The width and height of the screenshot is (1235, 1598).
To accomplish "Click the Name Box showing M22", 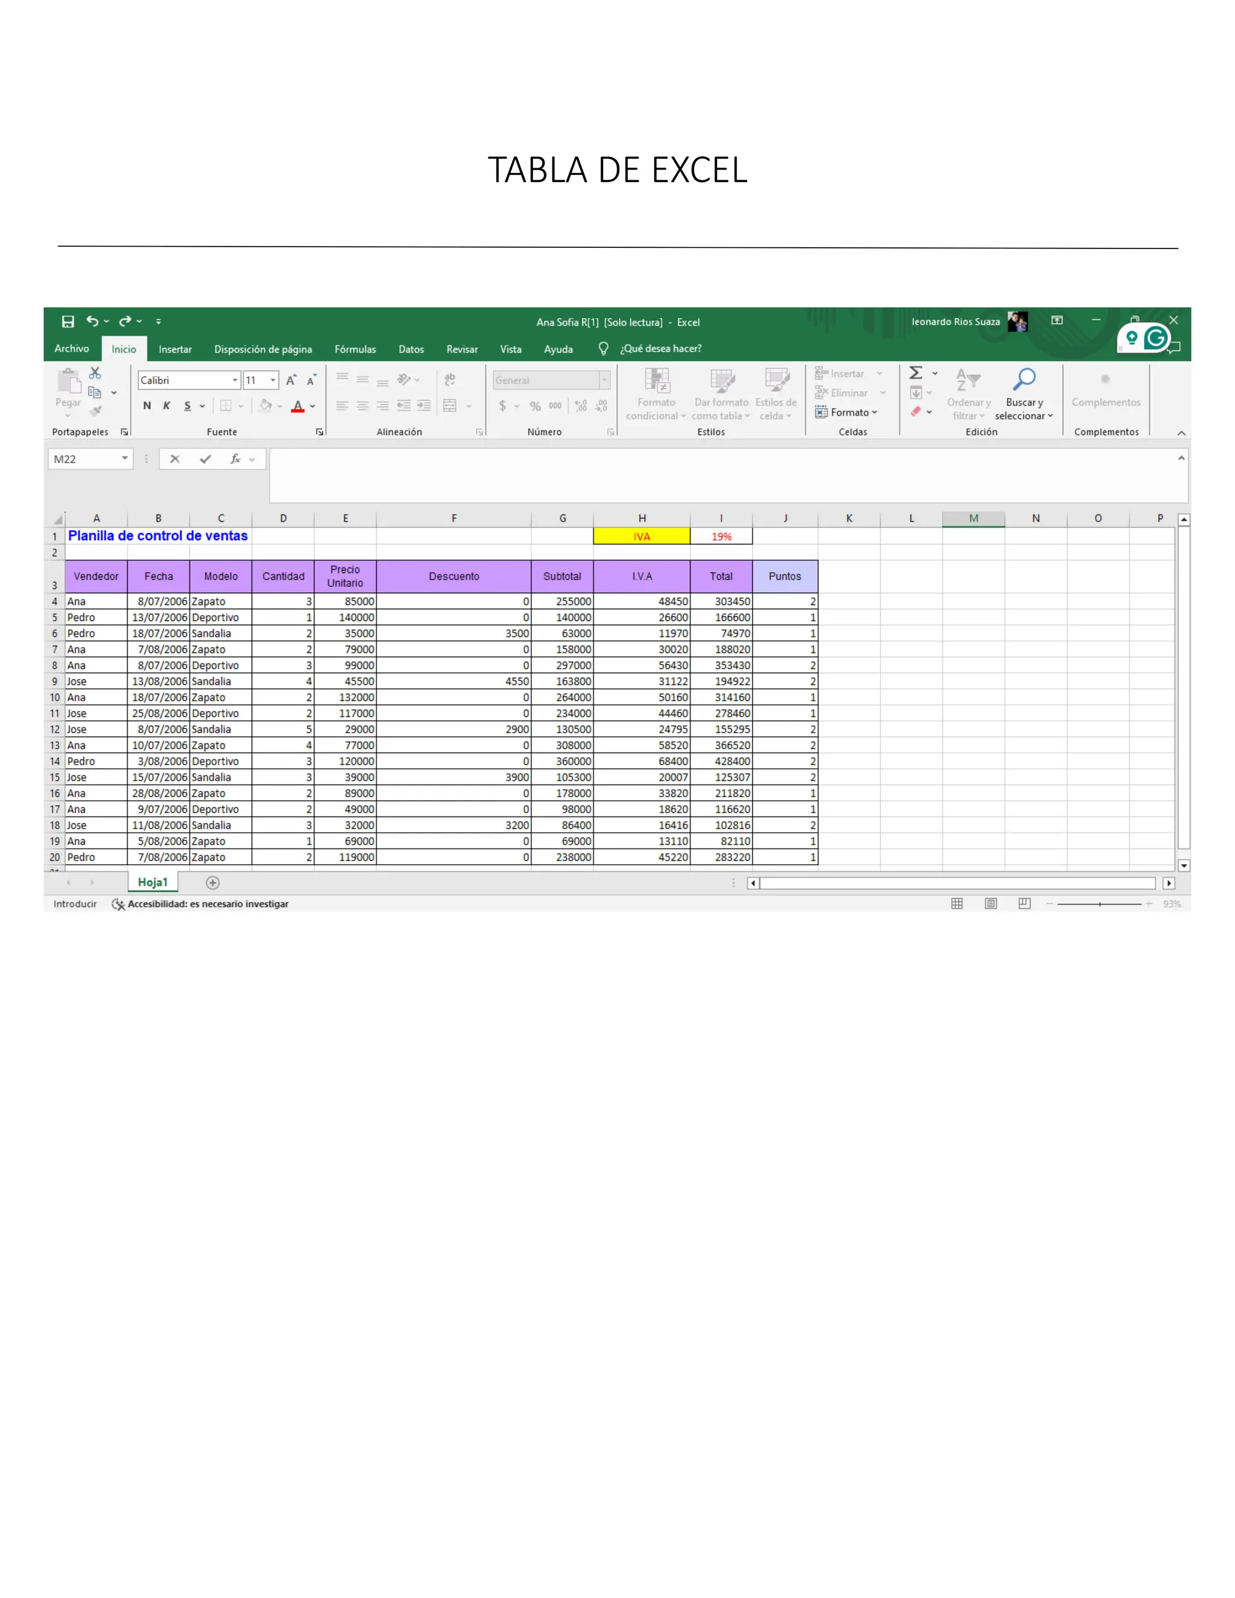I will (83, 459).
